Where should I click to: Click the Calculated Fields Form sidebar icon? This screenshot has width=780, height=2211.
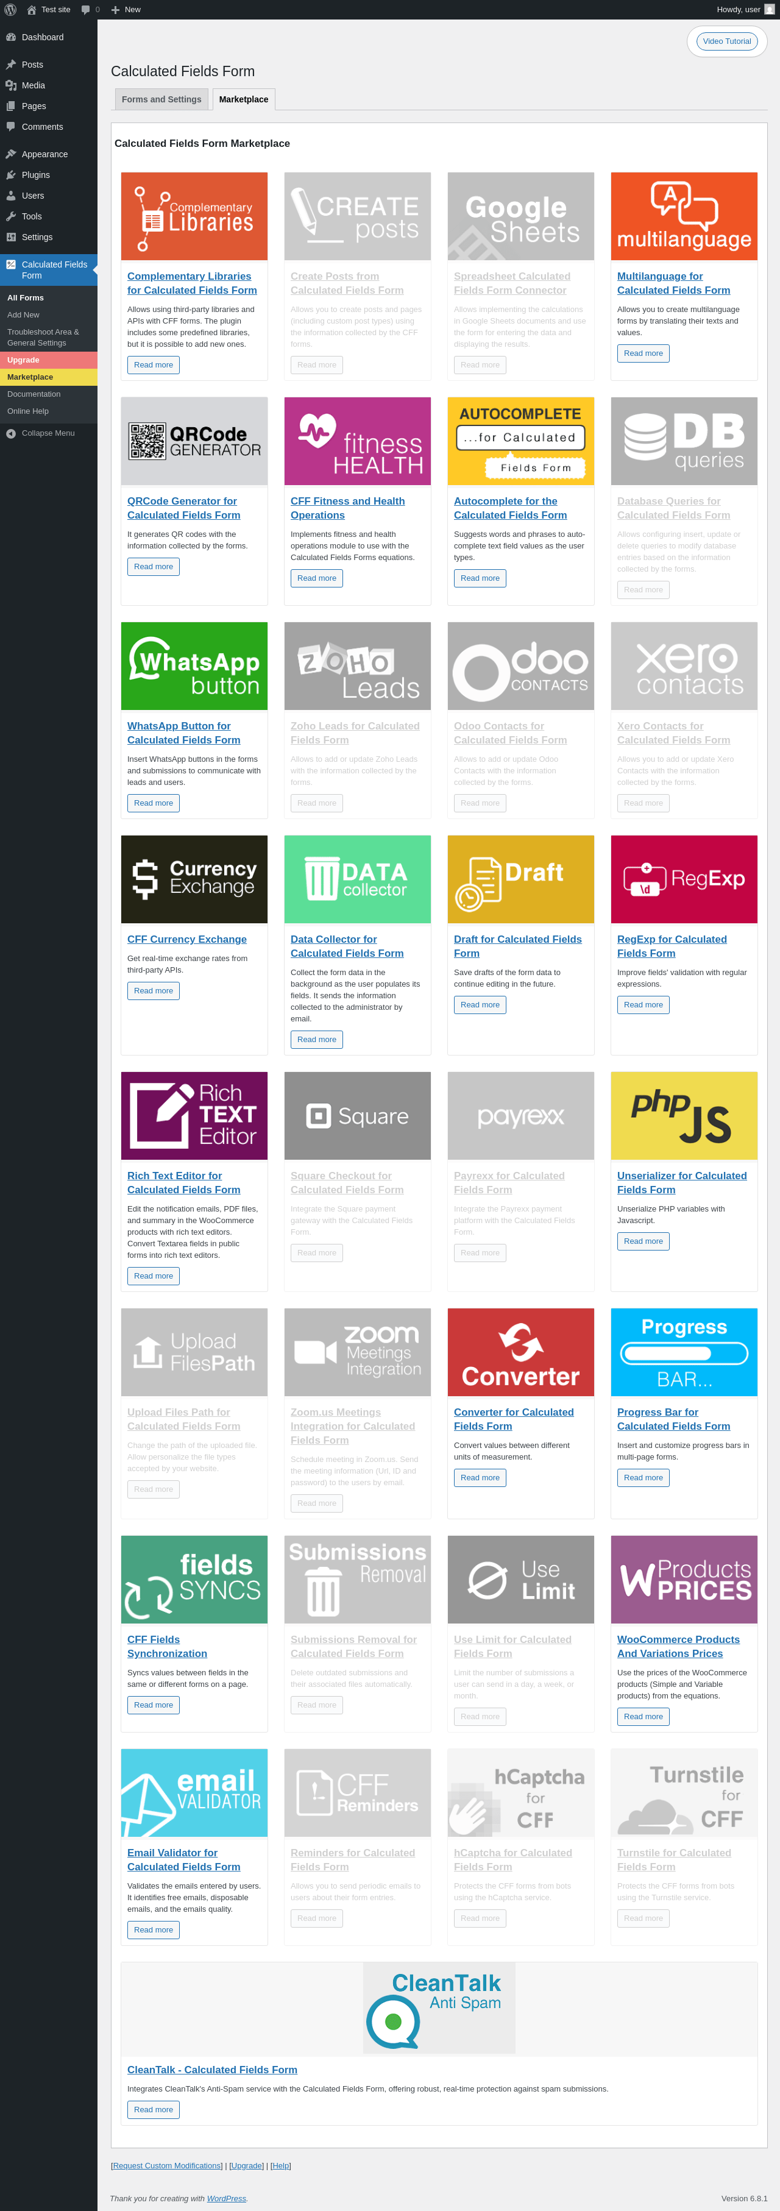click(x=11, y=264)
